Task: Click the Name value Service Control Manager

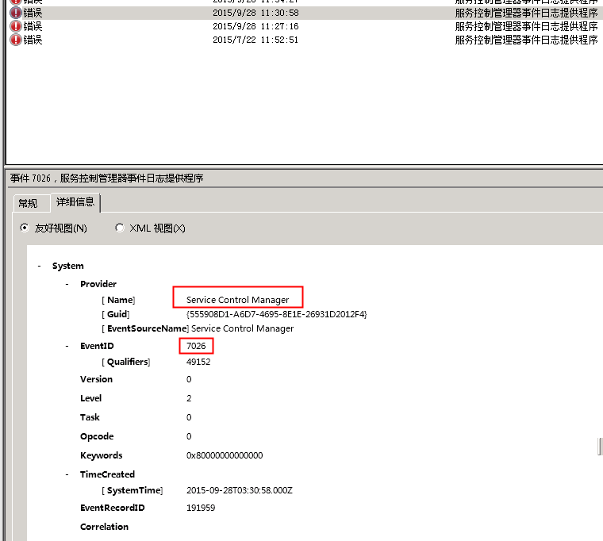Action: (238, 300)
